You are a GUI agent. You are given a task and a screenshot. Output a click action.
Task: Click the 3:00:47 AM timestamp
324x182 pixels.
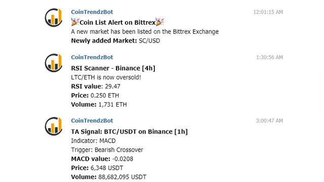pyautogui.click(x=269, y=121)
